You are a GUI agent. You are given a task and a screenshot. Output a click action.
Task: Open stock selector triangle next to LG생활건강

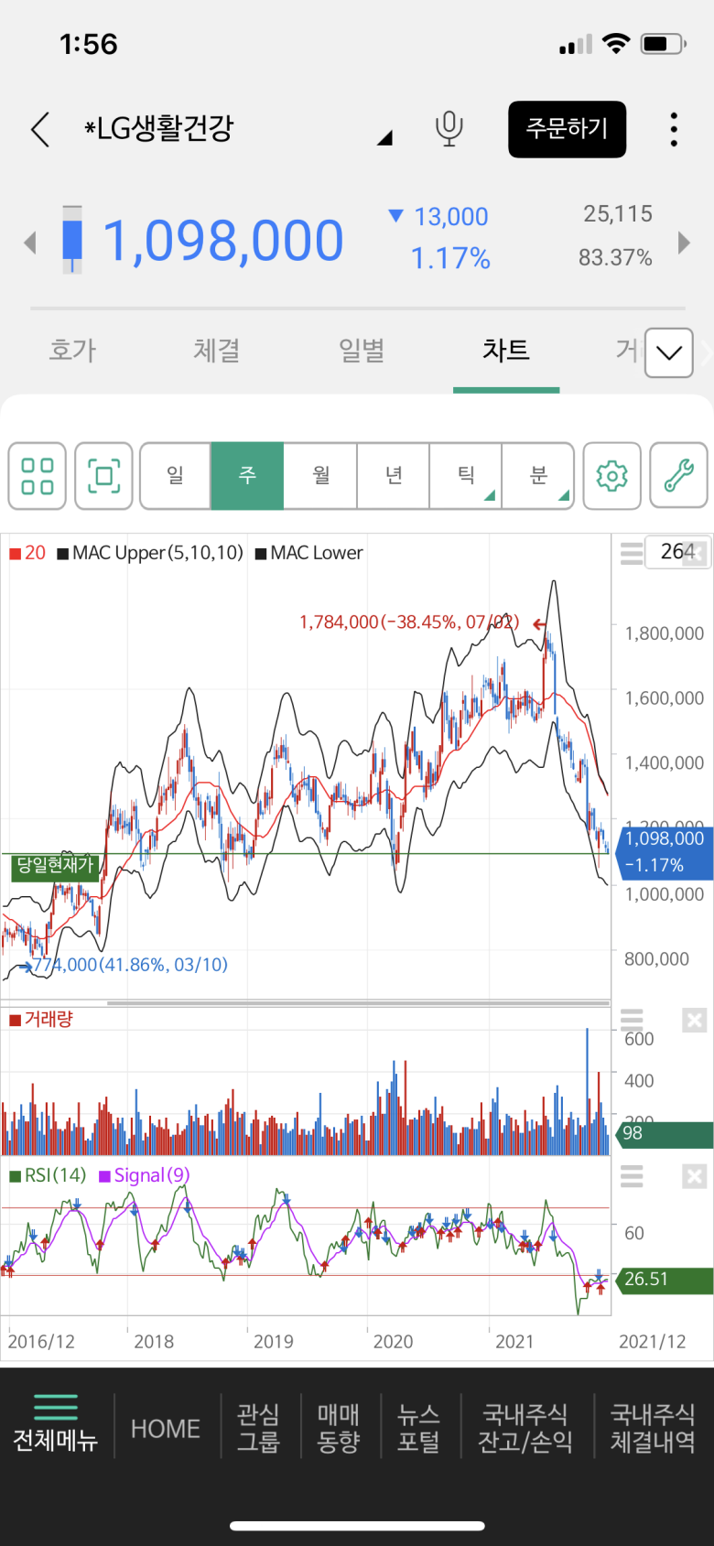(x=384, y=138)
